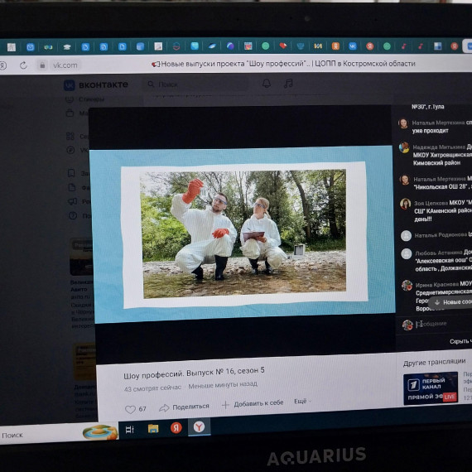Image resolution: width=472 pixels, height=472 pixels.
Task: Click the VK Поиск search field
Action: click(195, 84)
